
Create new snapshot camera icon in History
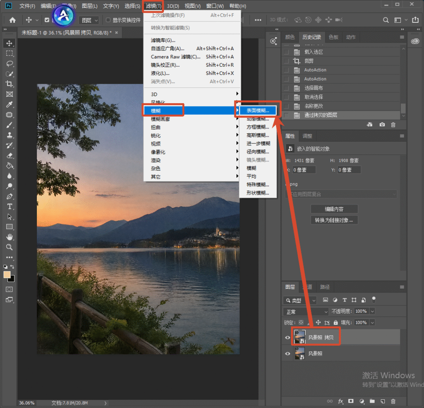pos(382,124)
